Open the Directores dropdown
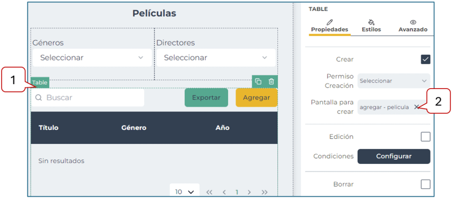Screen dimensions: 452x199 tap(215, 58)
